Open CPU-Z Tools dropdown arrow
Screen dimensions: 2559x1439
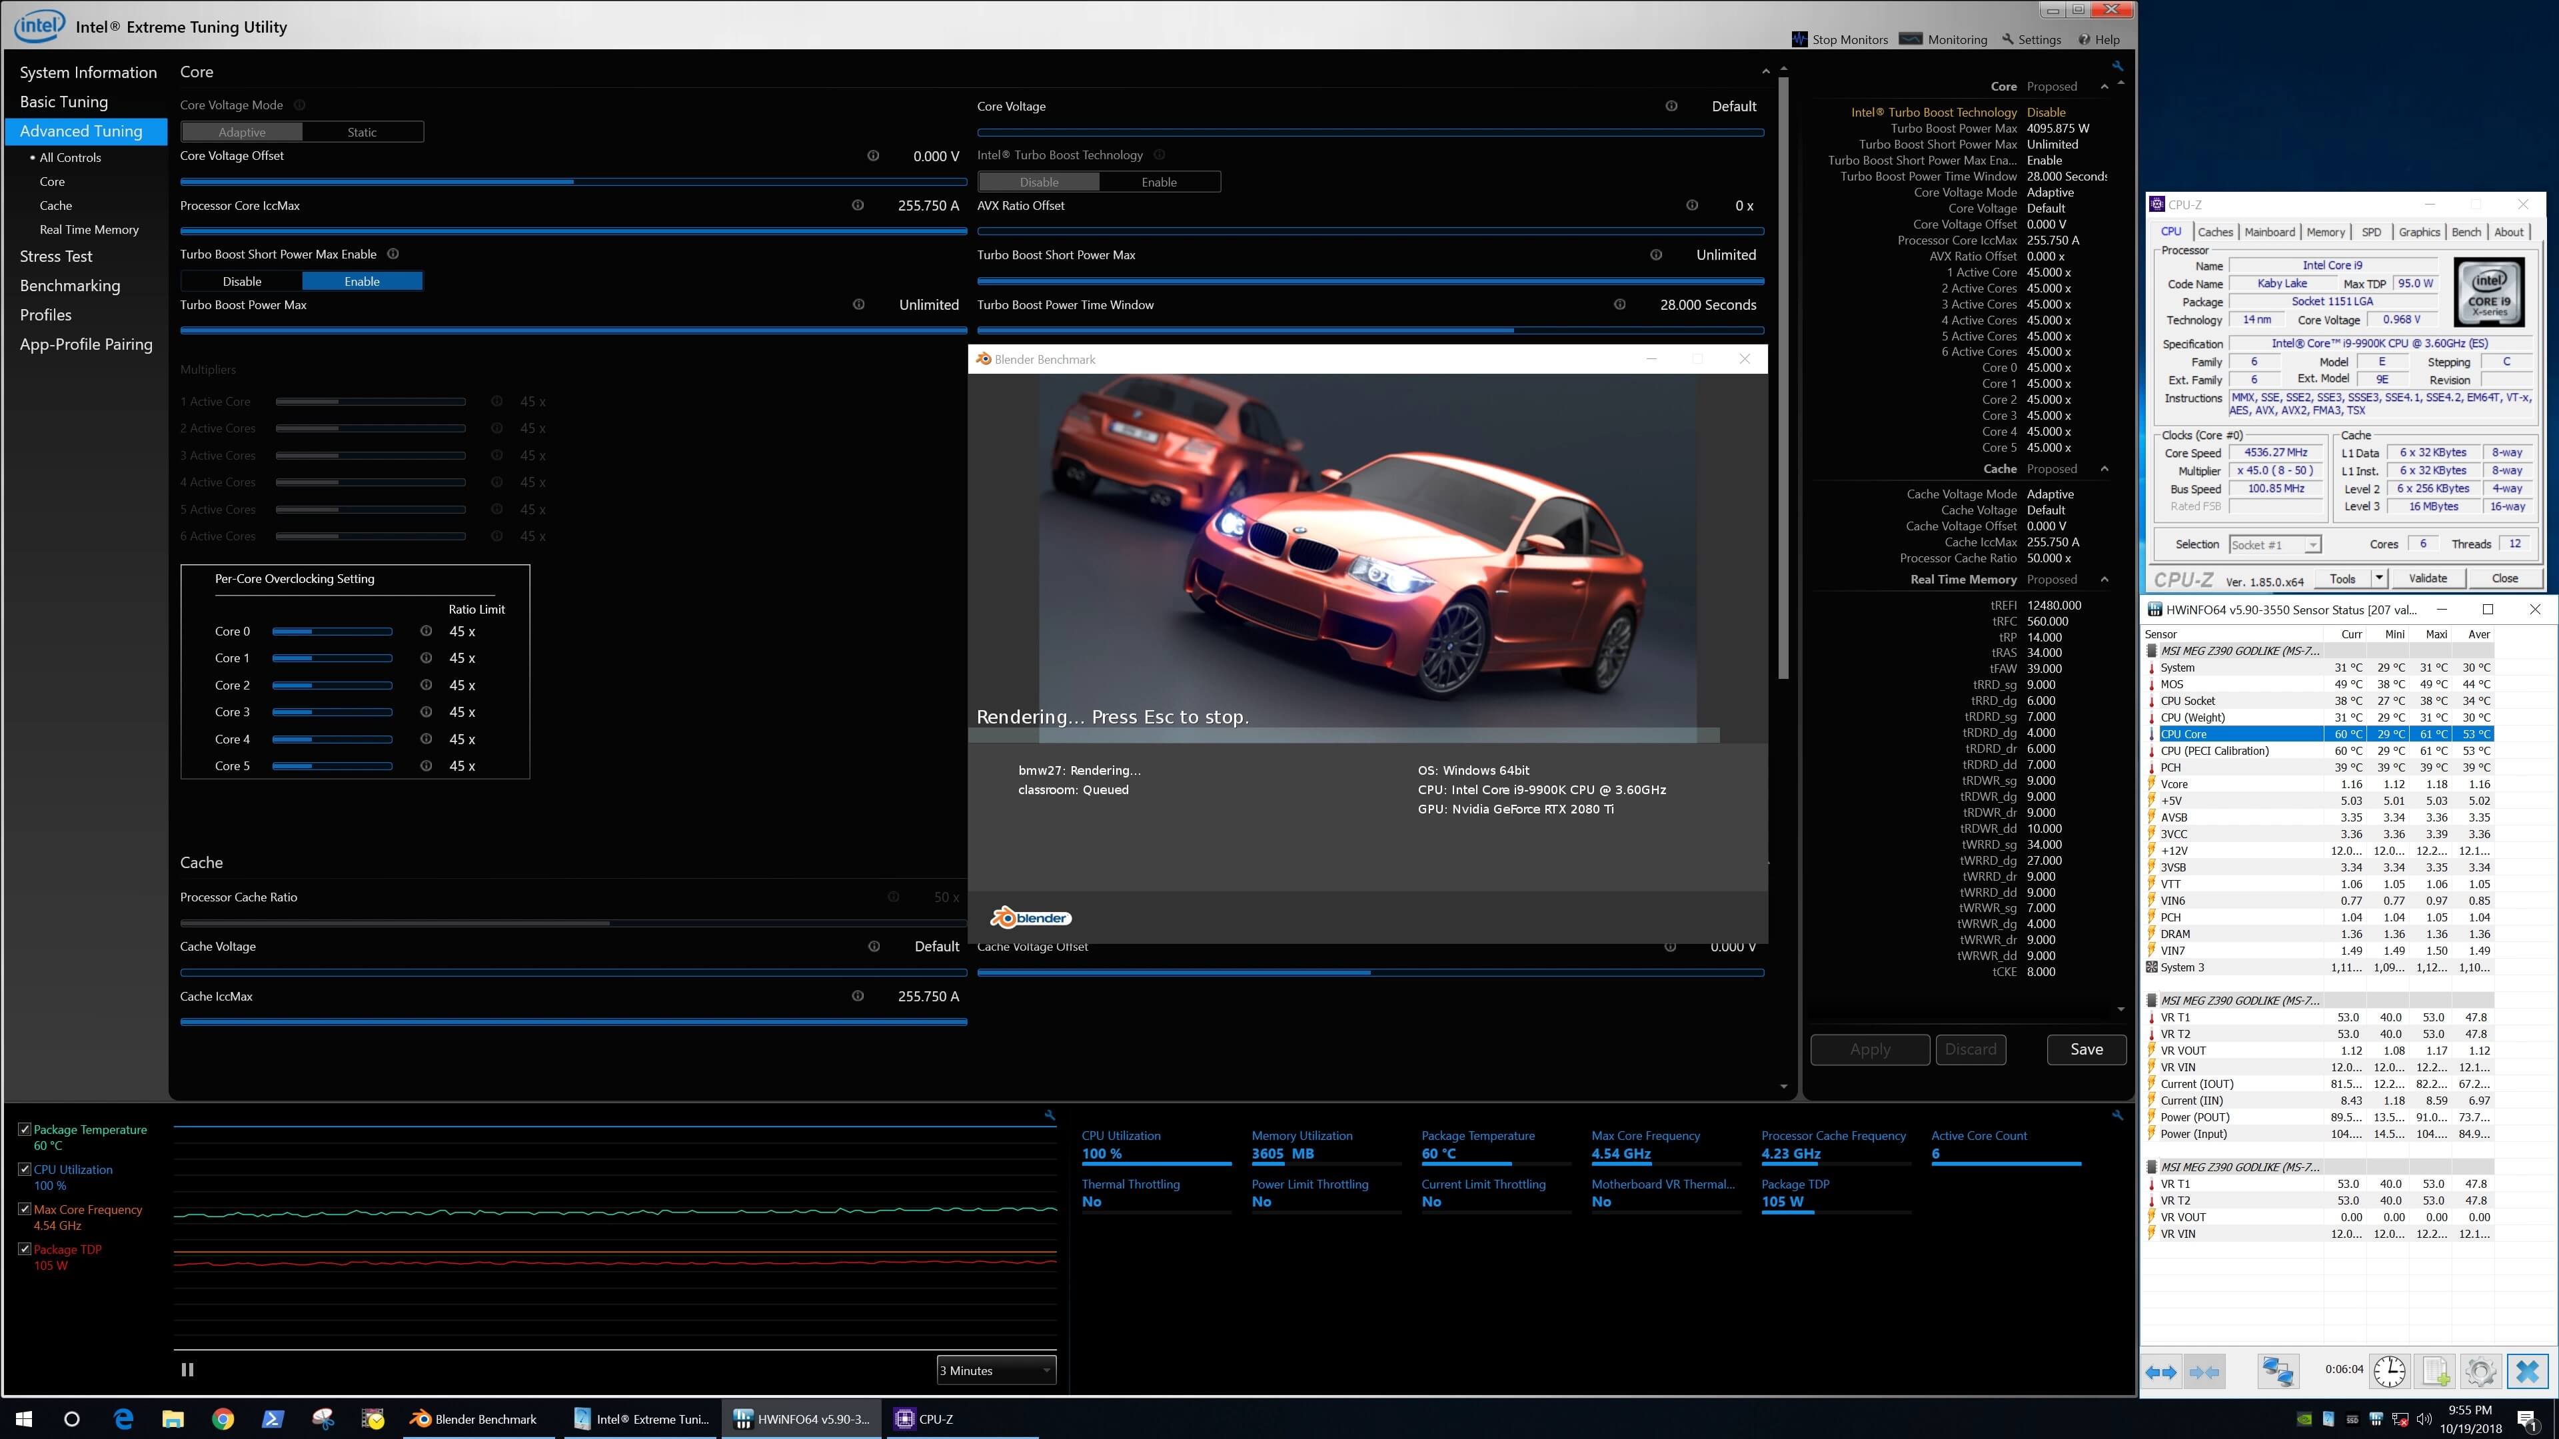point(2378,578)
